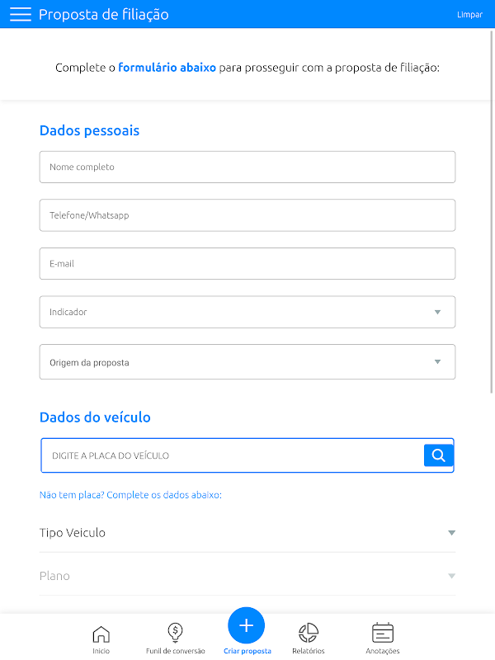Select the E-mail text field

pos(247,264)
